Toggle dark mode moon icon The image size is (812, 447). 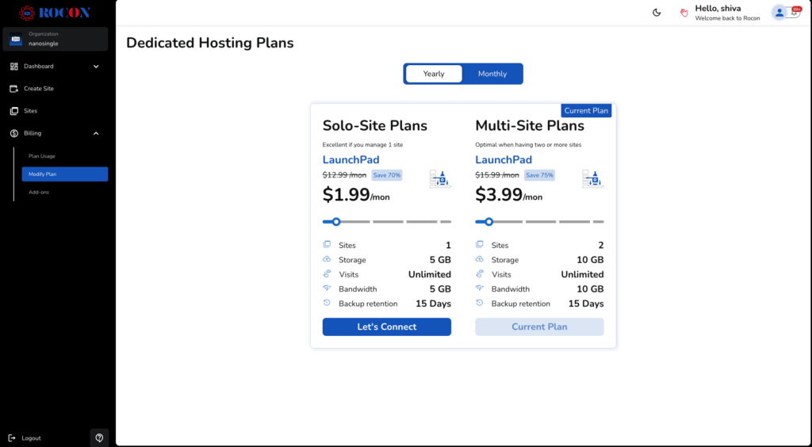tap(657, 13)
